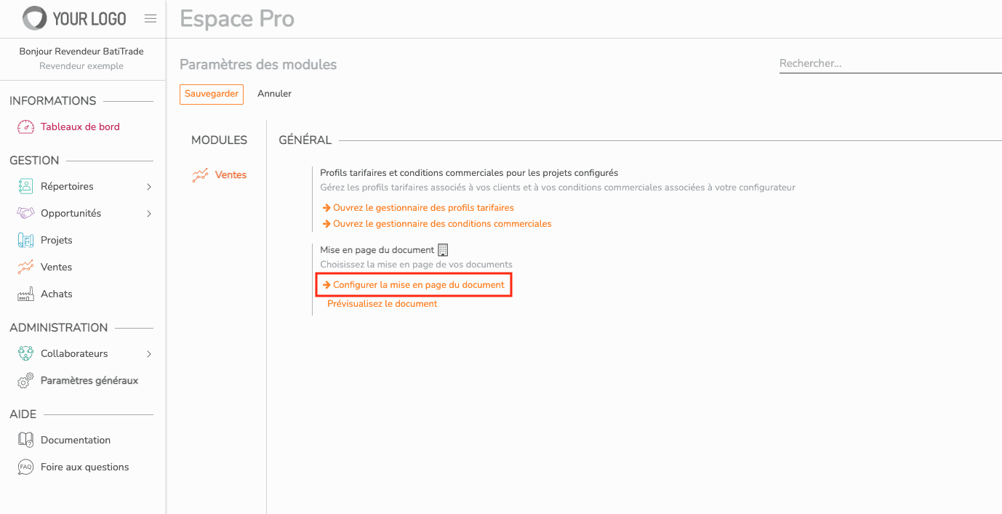Viewport: 1002px width, 514px height.
Task: Open Ventes in the Gestion sidebar
Action: pyautogui.click(x=56, y=267)
